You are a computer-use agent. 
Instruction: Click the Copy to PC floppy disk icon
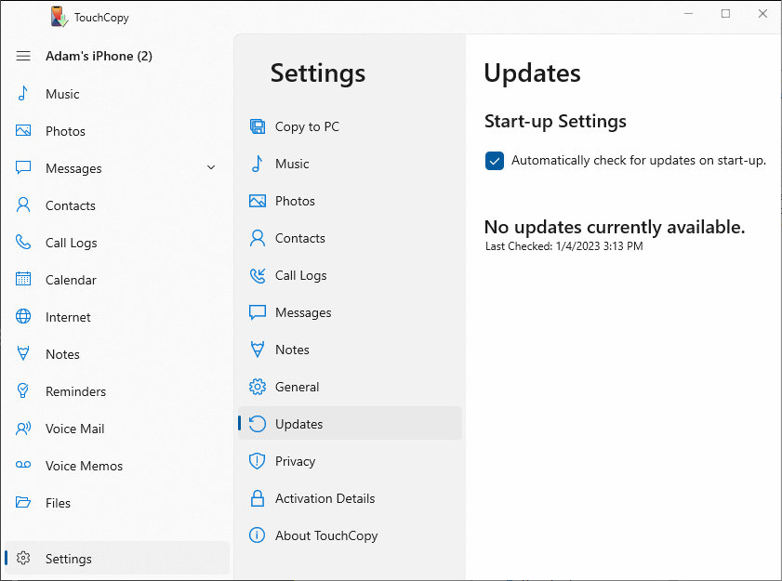pos(258,126)
